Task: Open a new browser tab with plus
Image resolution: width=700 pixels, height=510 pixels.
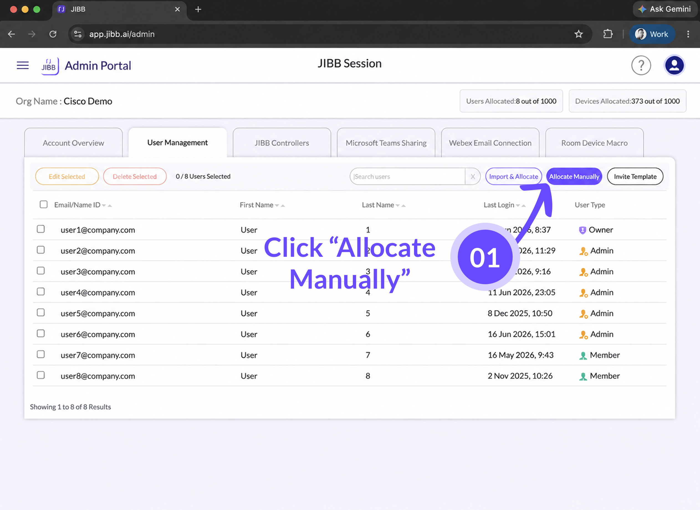Action: 198,10
